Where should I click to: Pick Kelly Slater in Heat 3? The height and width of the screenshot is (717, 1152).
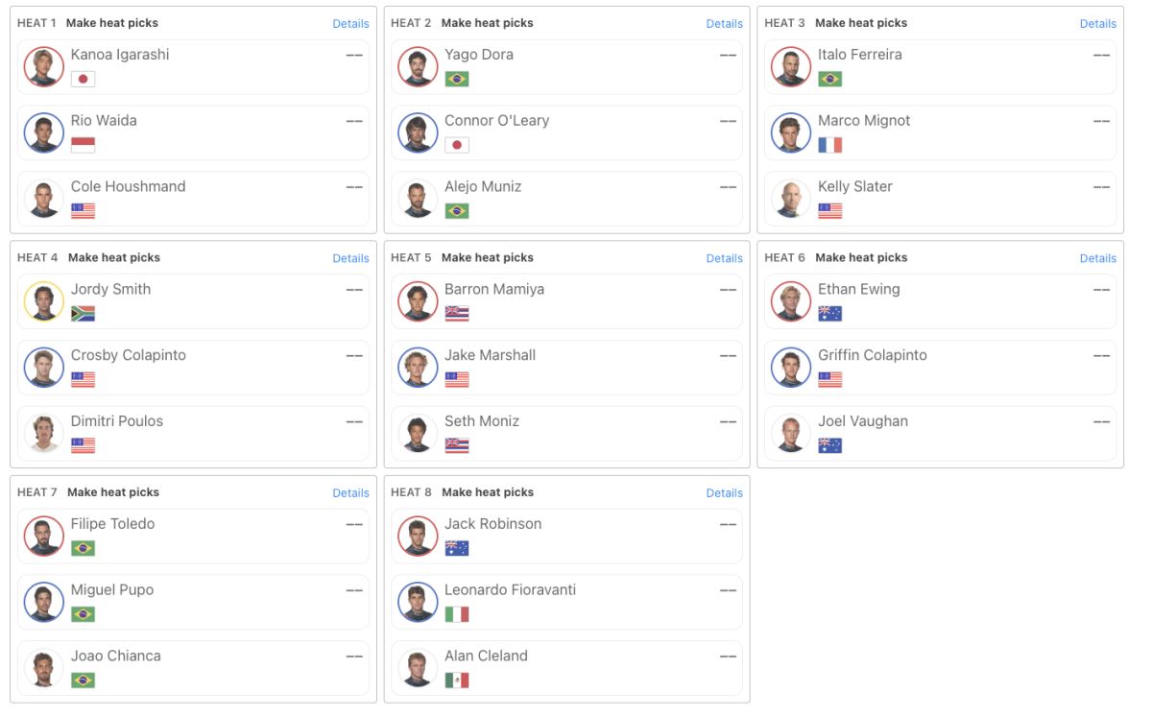pyautogui.click(x=941, y=199)
